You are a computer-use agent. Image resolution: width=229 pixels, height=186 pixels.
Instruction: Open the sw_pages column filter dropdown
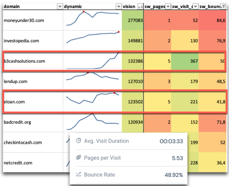coord(168,7)
